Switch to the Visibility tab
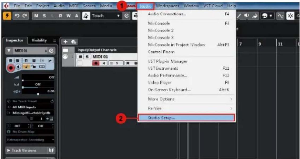The height and width of the screenshot is (159, 300). 39,40
